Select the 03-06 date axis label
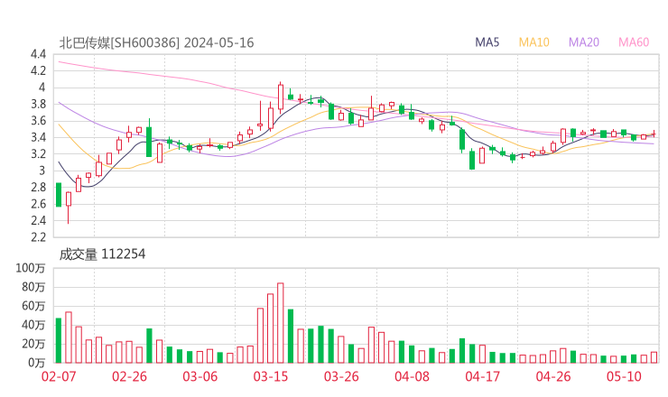Image resolution: width=668 pixels, height=397 pixels. tap(200, 376)
